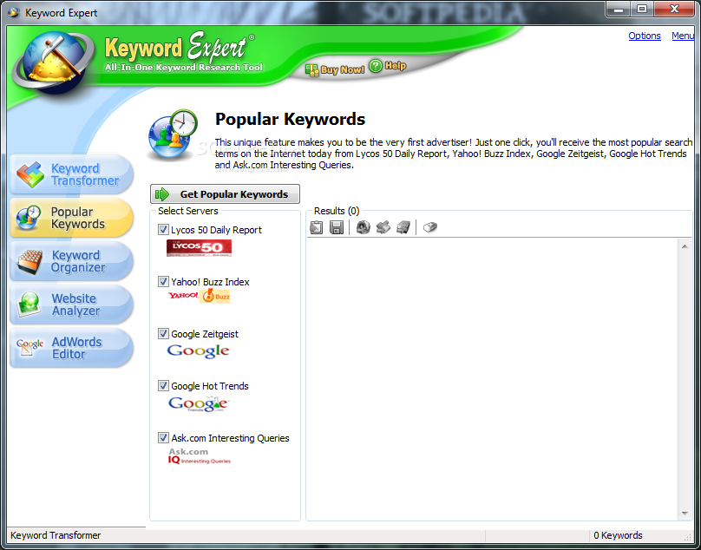Click the Keyword Transformer sidebar icon

point(30,174)
